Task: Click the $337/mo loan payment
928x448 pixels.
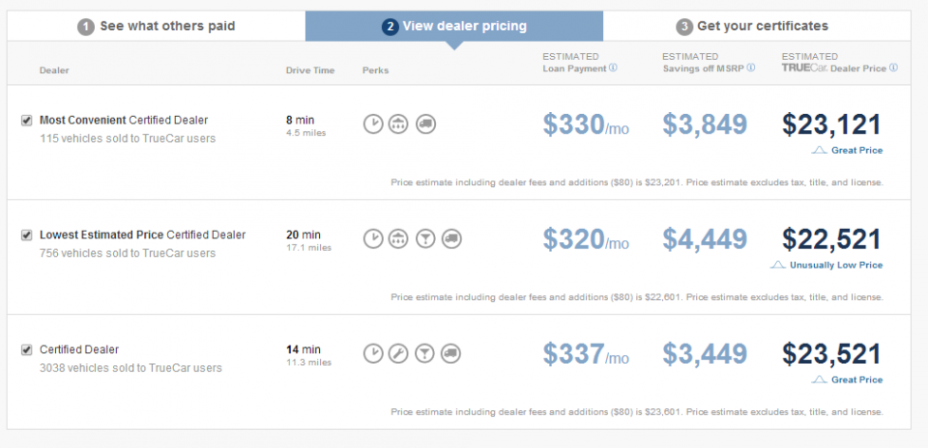Action: click(x=586, y=354)
